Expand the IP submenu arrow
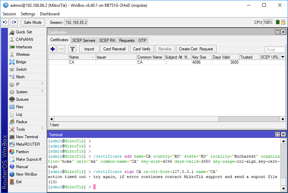288x193 pixels. [43, 84]
